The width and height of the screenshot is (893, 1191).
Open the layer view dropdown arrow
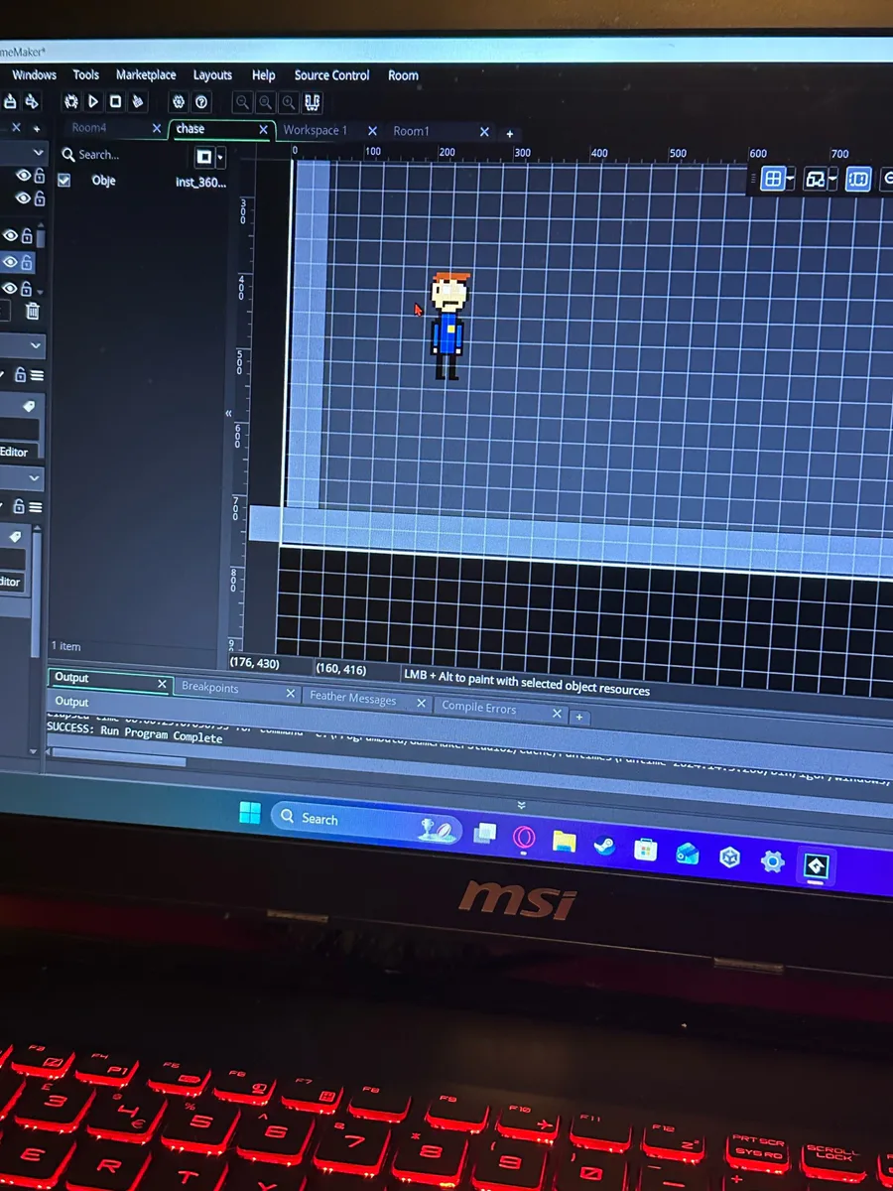(x=833, y=180)
